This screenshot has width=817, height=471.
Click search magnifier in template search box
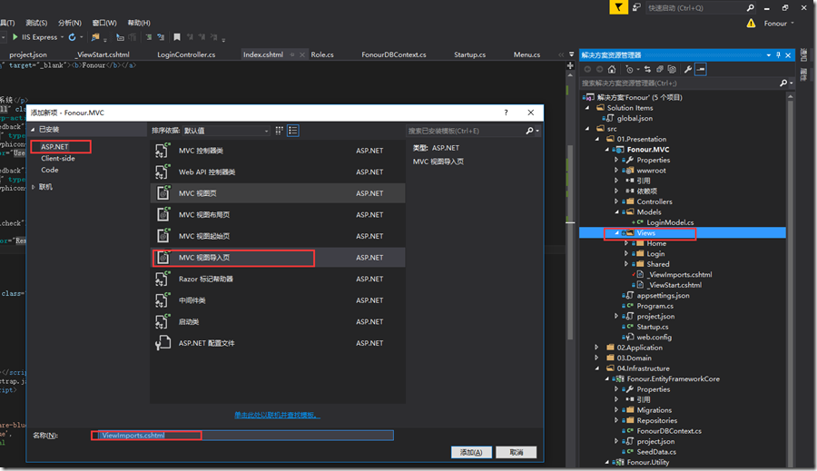pyautogui.click(x=529, y=131)
